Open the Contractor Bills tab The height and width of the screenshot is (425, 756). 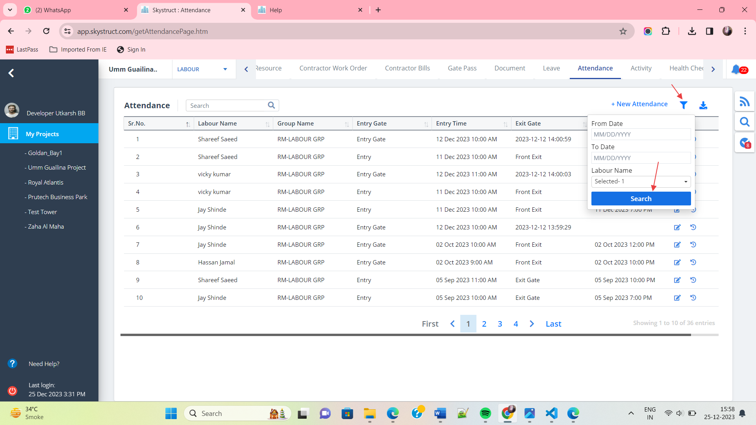(x=407, y=68)
